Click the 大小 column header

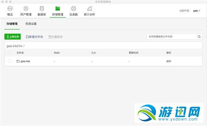click(93, 53)
